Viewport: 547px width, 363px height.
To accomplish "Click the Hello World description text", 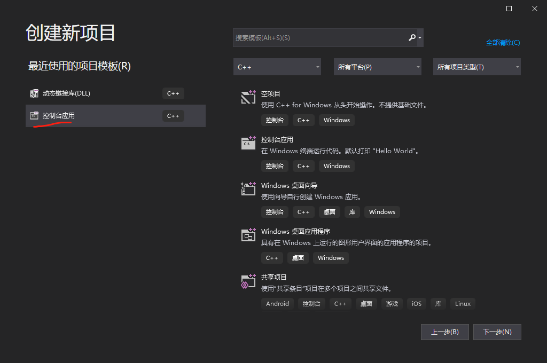I will [x=341, y=151].
